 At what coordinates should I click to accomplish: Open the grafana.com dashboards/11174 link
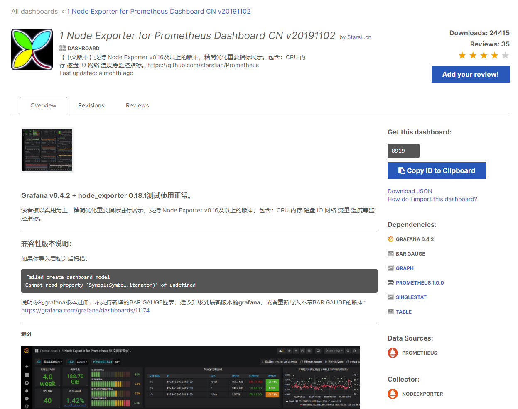85,310
